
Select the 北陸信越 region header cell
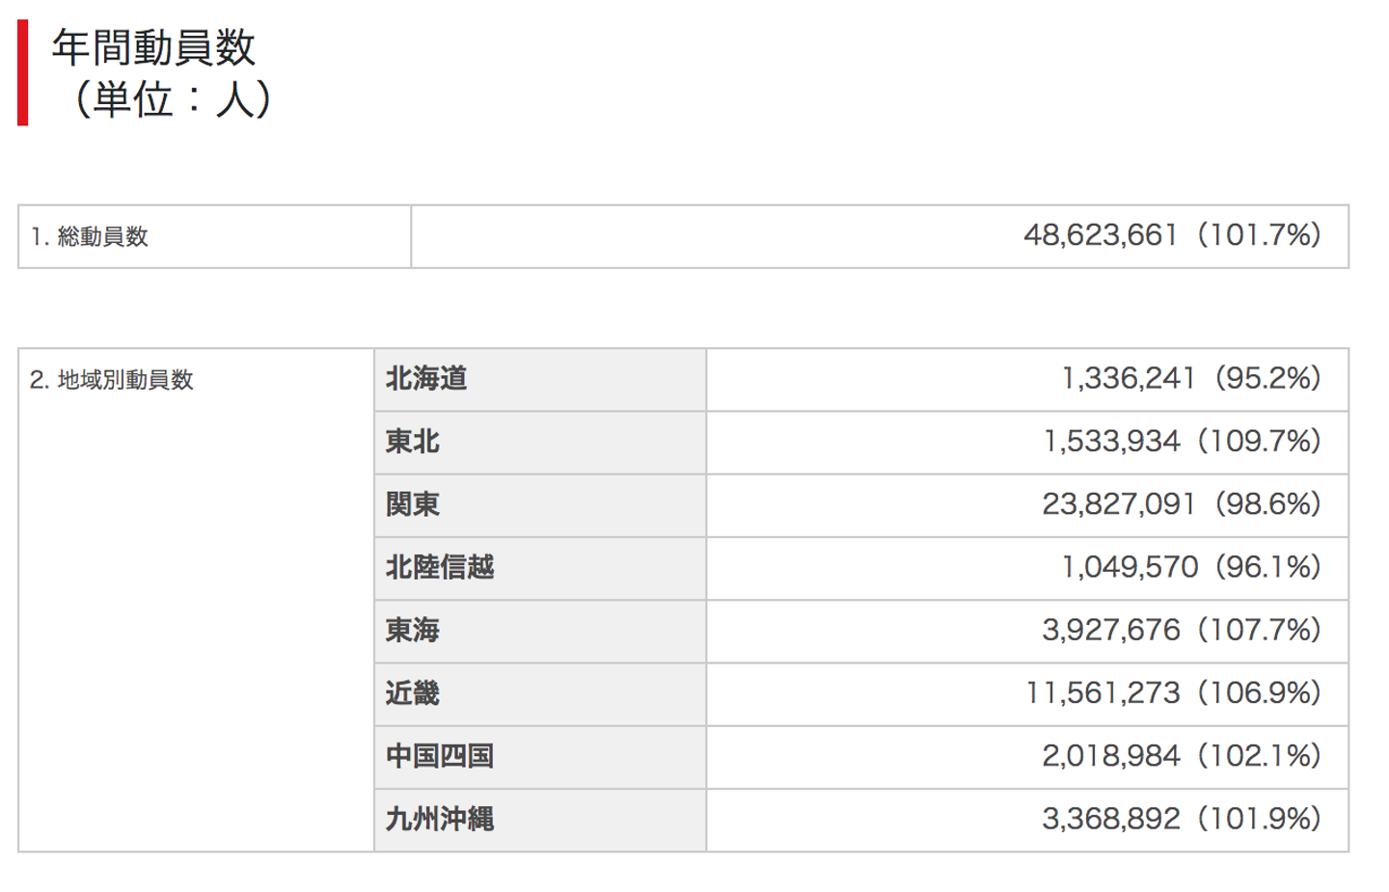(440, 567)
